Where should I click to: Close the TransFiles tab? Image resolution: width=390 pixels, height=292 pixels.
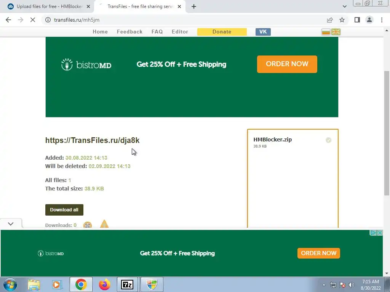(x=179, y=6)
